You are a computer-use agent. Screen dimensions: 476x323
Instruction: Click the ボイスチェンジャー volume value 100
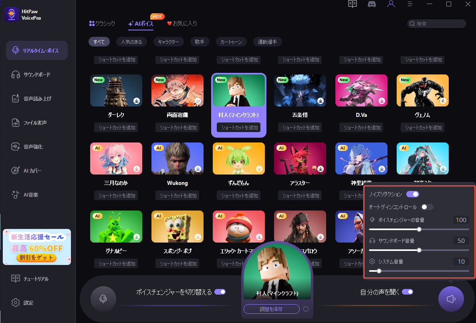[x=461, y=220]
